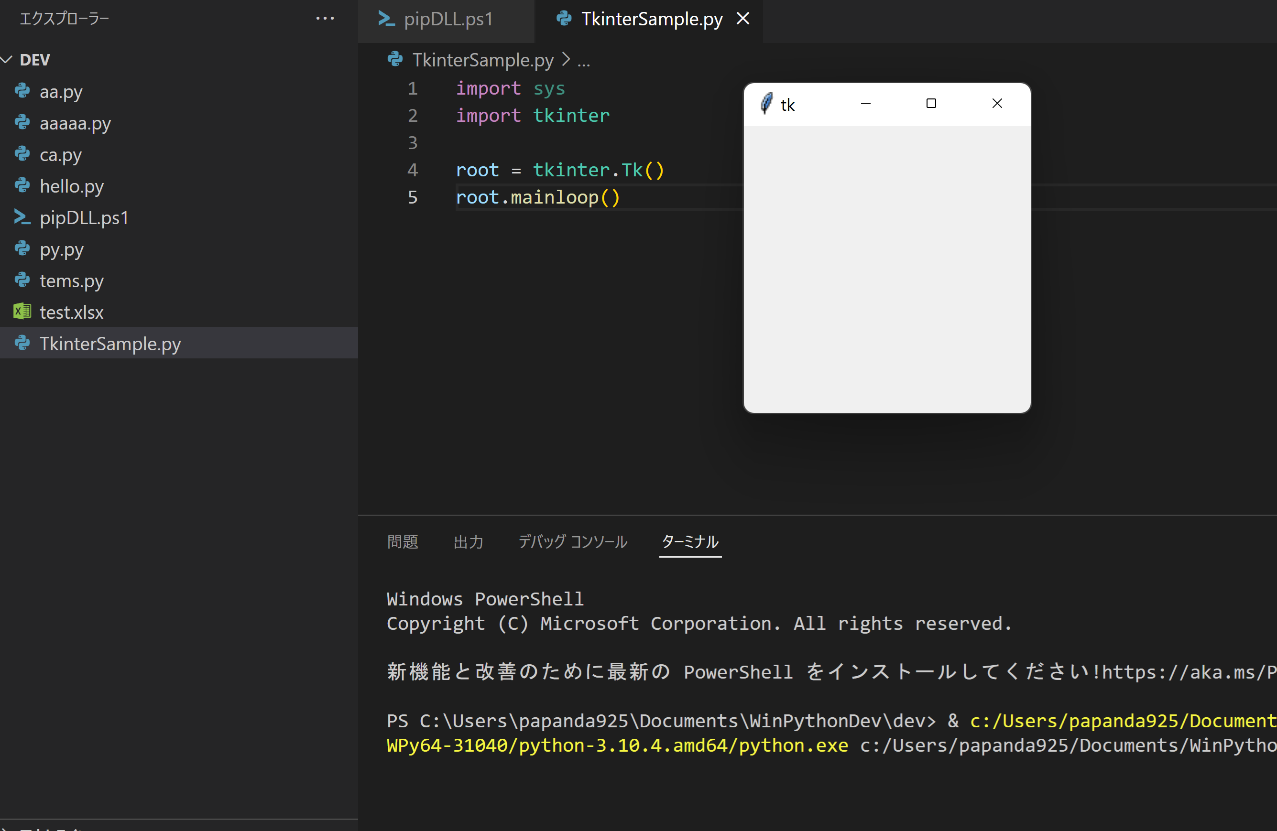Open the 問題 (Problems) panel tab

403,541
